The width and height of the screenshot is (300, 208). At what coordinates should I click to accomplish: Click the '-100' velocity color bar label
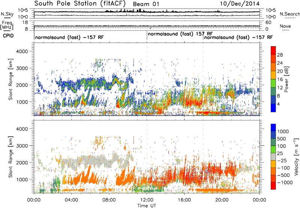click(283, 168)
